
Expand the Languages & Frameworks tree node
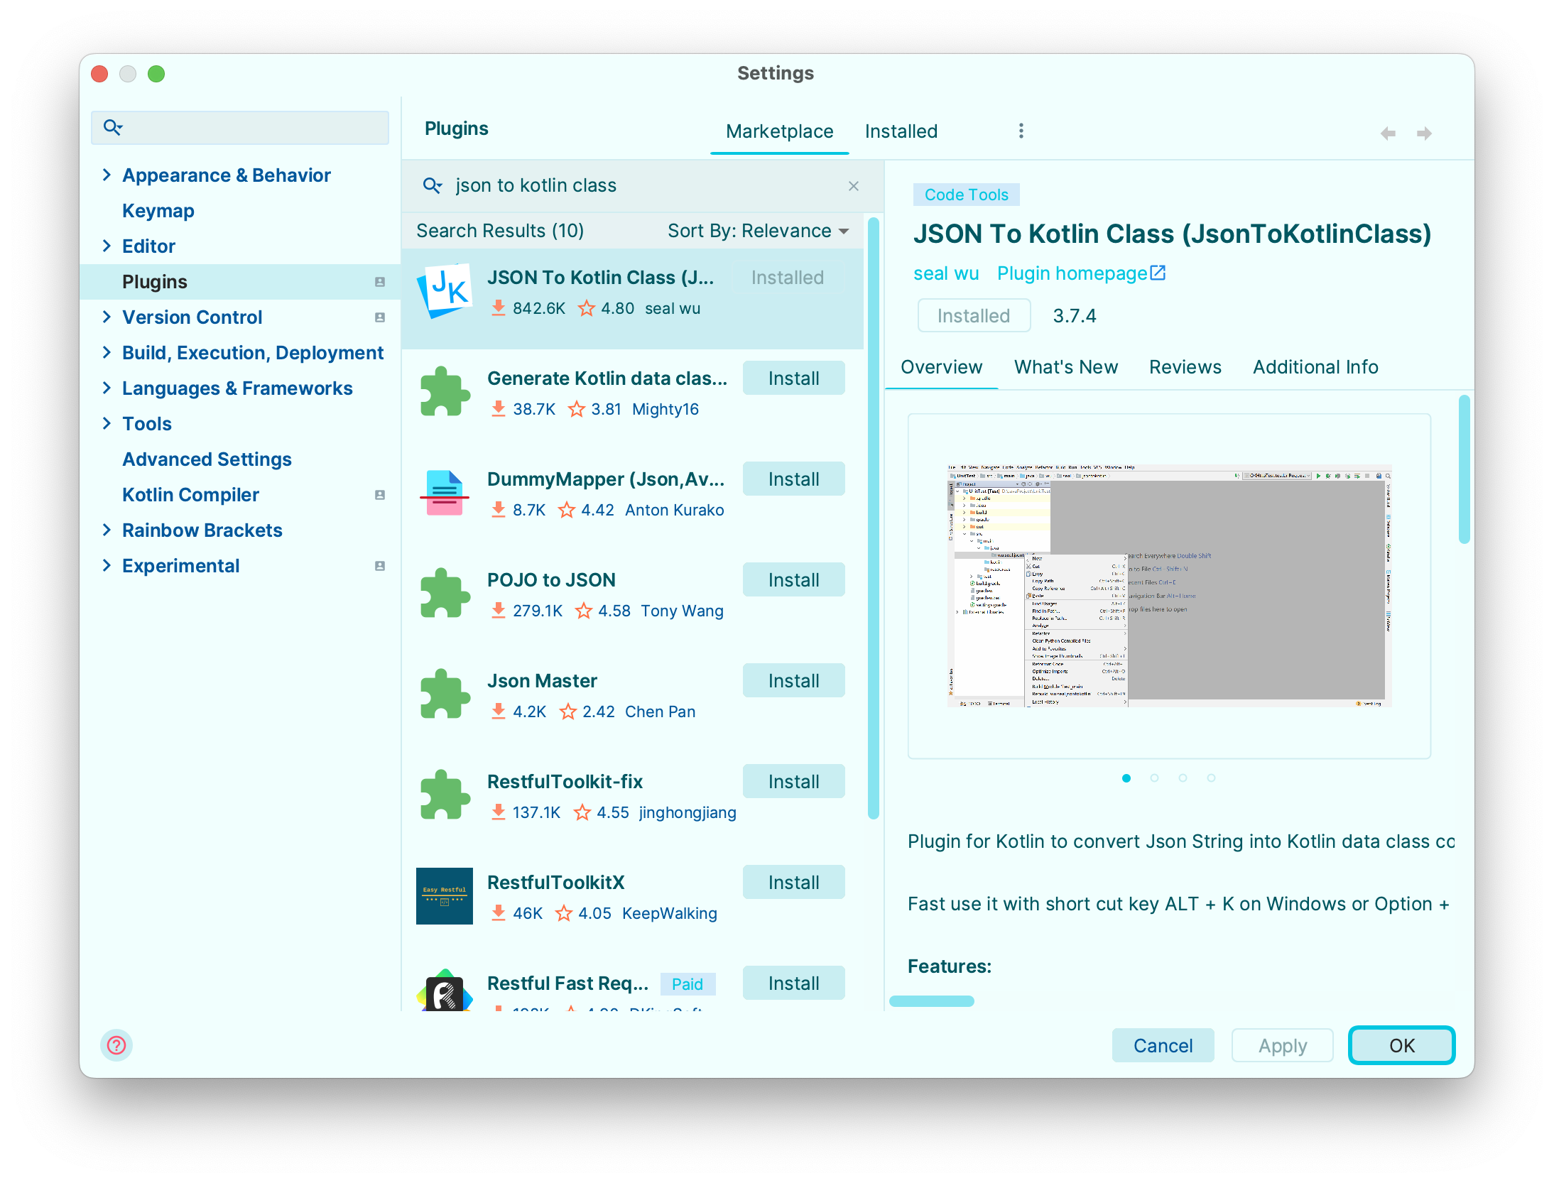107,388
